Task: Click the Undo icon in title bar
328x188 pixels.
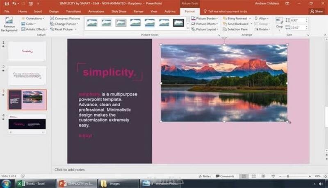Action: pyautogui.click(x=14, y=4)
